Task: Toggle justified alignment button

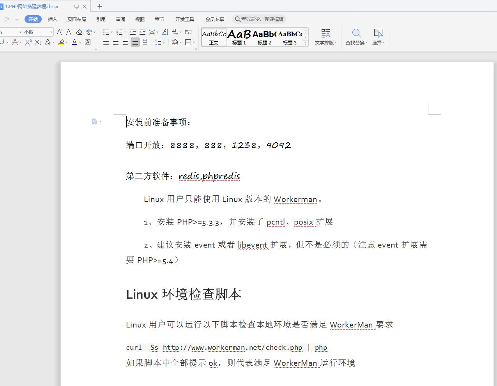Action: [x=135, y=42]
